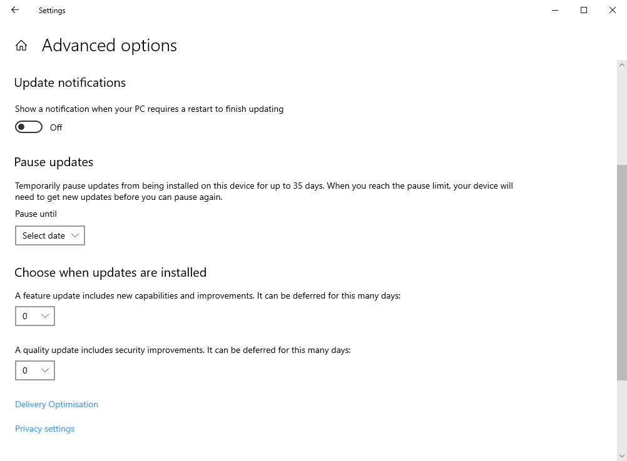
Task: Click the scrollbar down arrow
Action: click(622, 455)
